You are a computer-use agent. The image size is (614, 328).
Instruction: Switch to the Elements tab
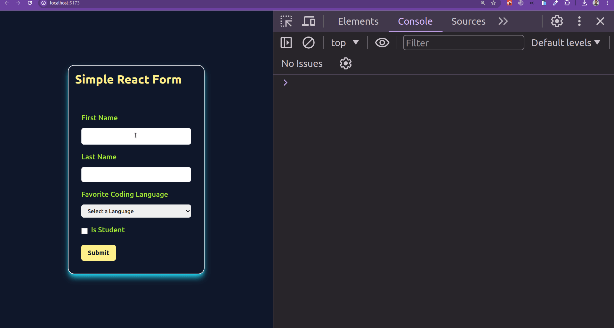point(358,21)
